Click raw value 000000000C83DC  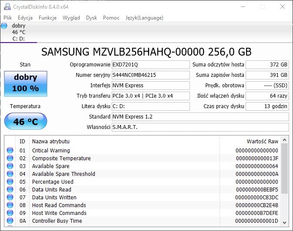tap(257, 198)
